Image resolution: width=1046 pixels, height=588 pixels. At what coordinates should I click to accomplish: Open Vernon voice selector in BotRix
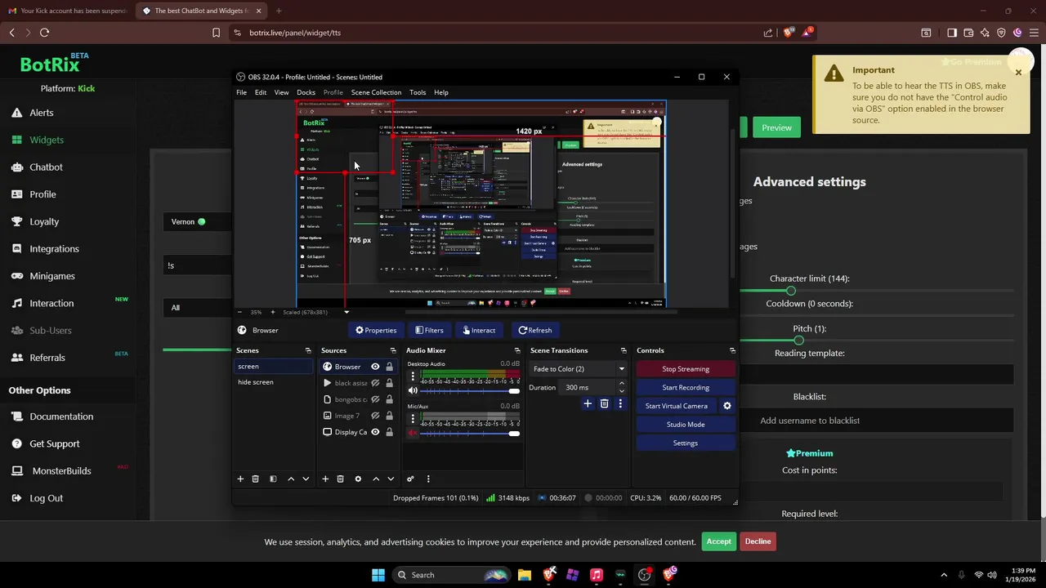(x=198, y=222)
